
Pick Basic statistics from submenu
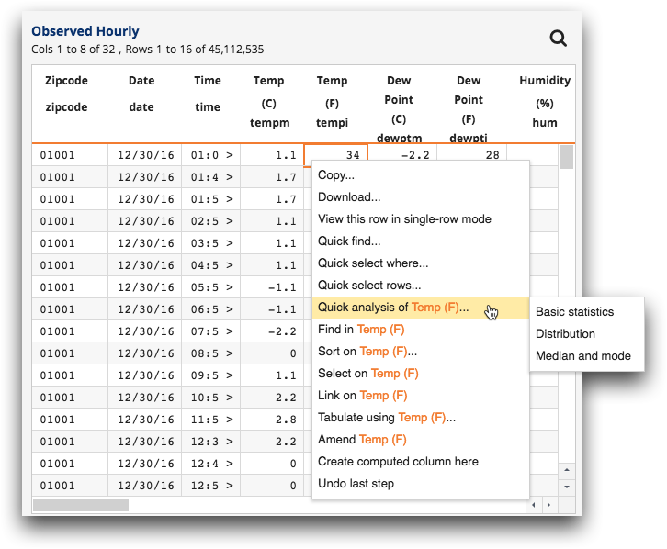[x=587, y=312]
